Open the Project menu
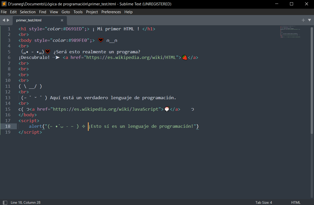This screenshot has width=314, height=205. tap(92, 12)
